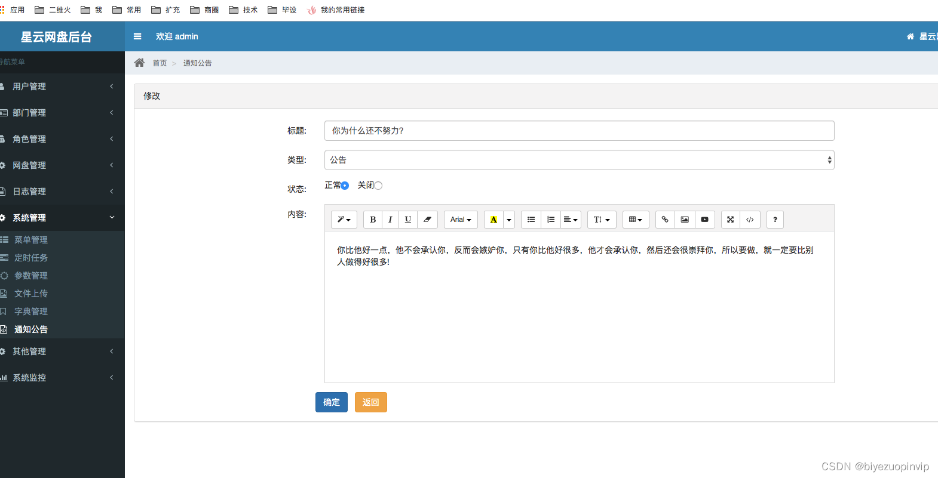Expand the 部门管理 sidebar menu
Viewport: 938px width, 478px height.
tap(62, 113)
